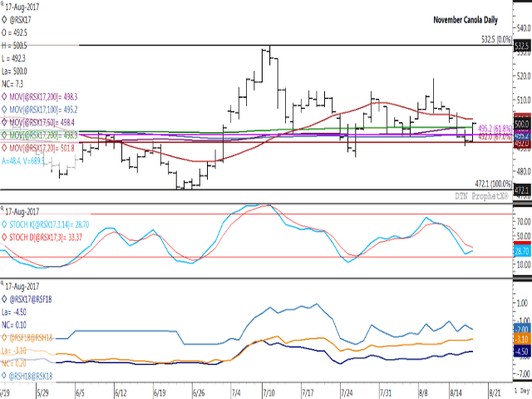Click the 6/26 date on the time axis
The image size is (532, 399).
199,393
